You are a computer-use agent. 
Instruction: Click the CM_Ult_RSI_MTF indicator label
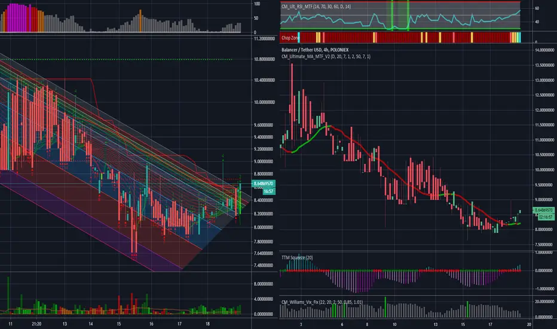point(316,7)
